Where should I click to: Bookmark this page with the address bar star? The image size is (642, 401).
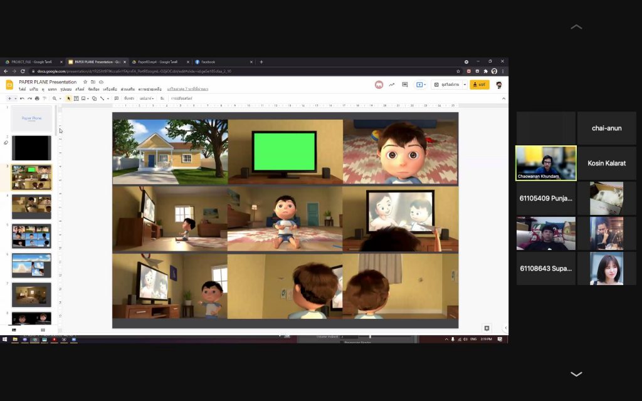click(x=458, y=71)
